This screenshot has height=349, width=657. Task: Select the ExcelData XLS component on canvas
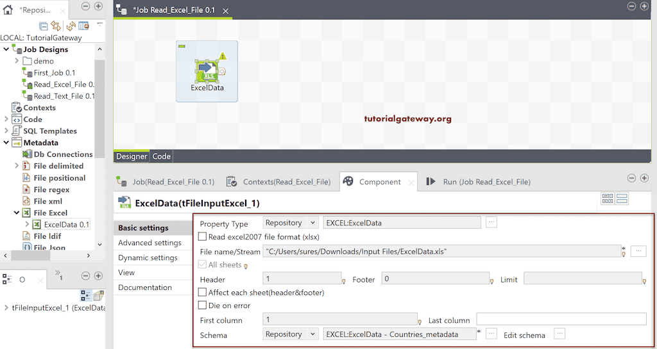point(207,72)
